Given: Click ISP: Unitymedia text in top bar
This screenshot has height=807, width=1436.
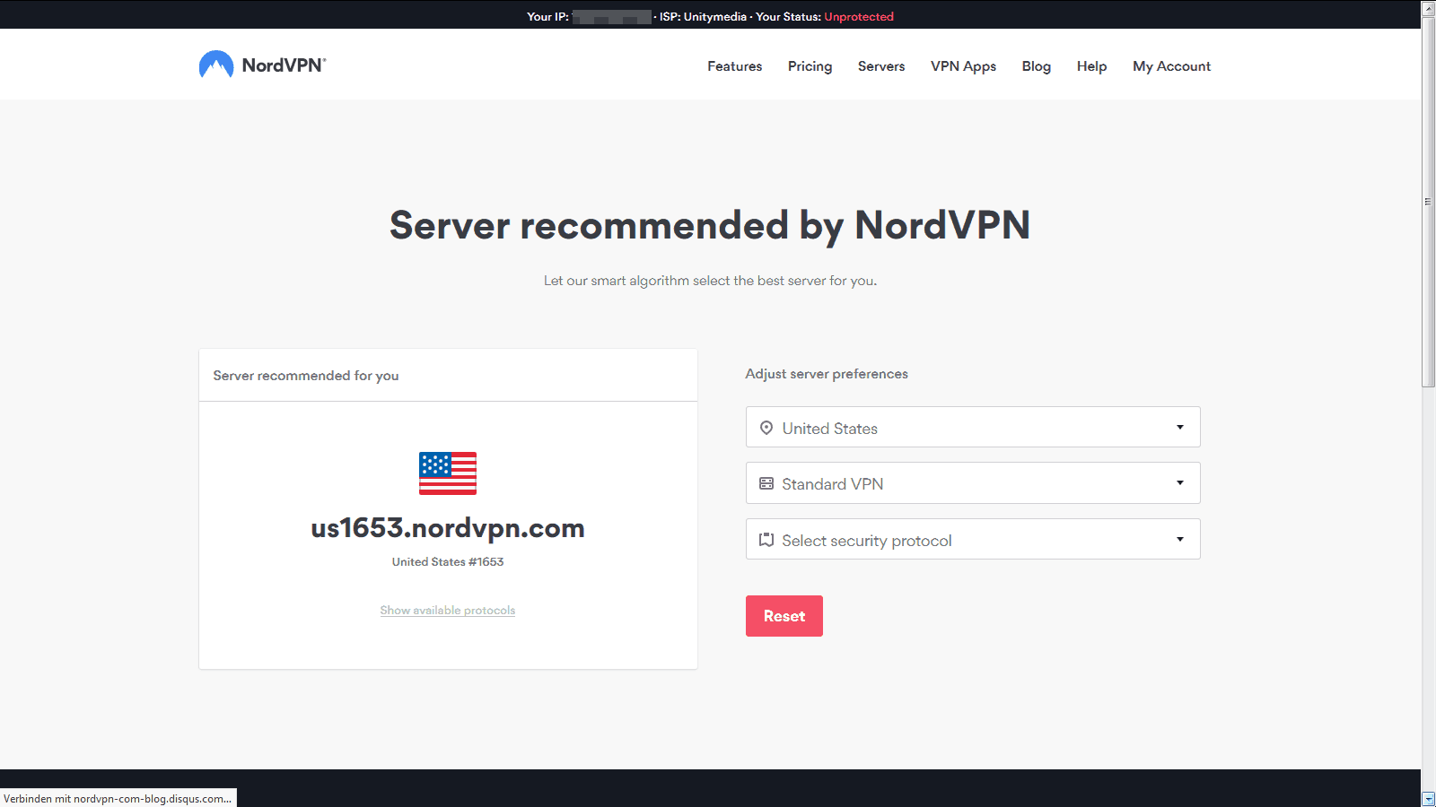Looking at the screenshot, I should pos(703,16).
